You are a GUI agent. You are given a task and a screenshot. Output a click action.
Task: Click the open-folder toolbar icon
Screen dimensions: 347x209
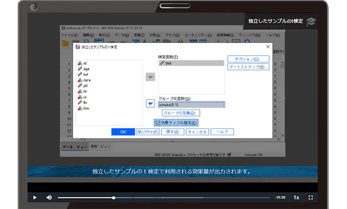[65, 43]
